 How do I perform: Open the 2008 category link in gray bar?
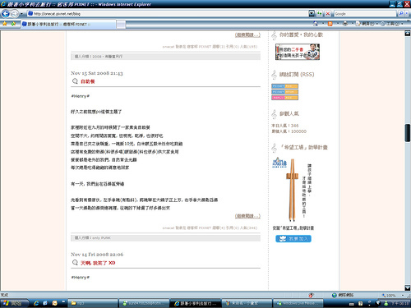click(x=108, y=57)
